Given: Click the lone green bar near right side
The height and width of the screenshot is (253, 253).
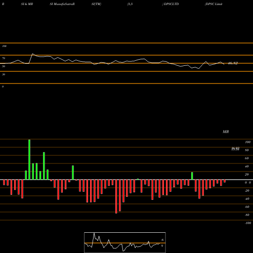Looking at the screenshot, I should click(192, 176).
